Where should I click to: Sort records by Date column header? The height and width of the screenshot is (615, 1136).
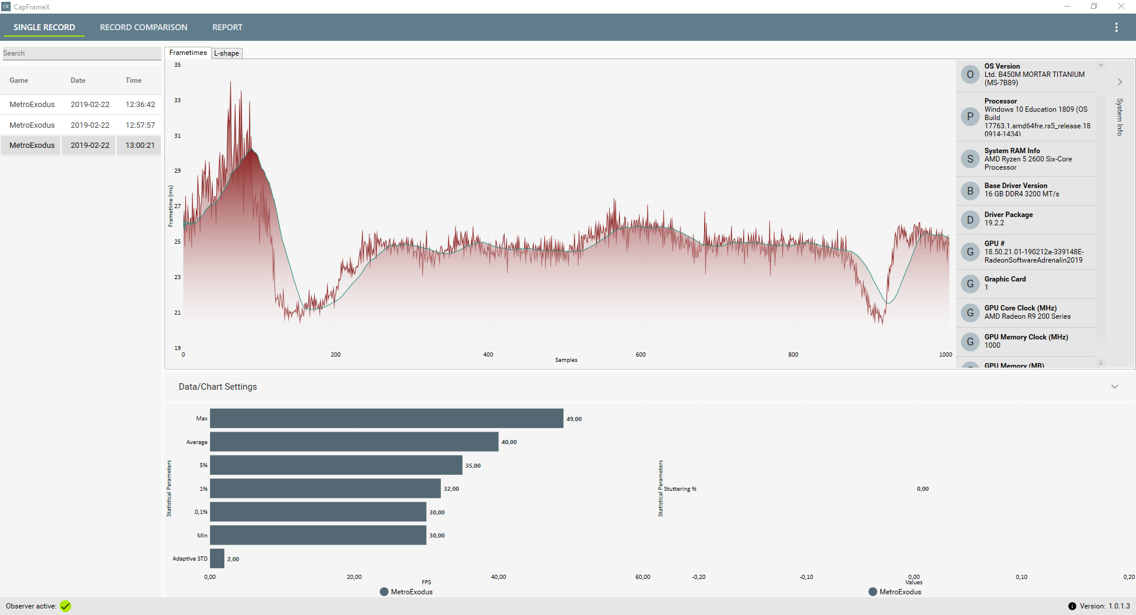coord(78,80)
